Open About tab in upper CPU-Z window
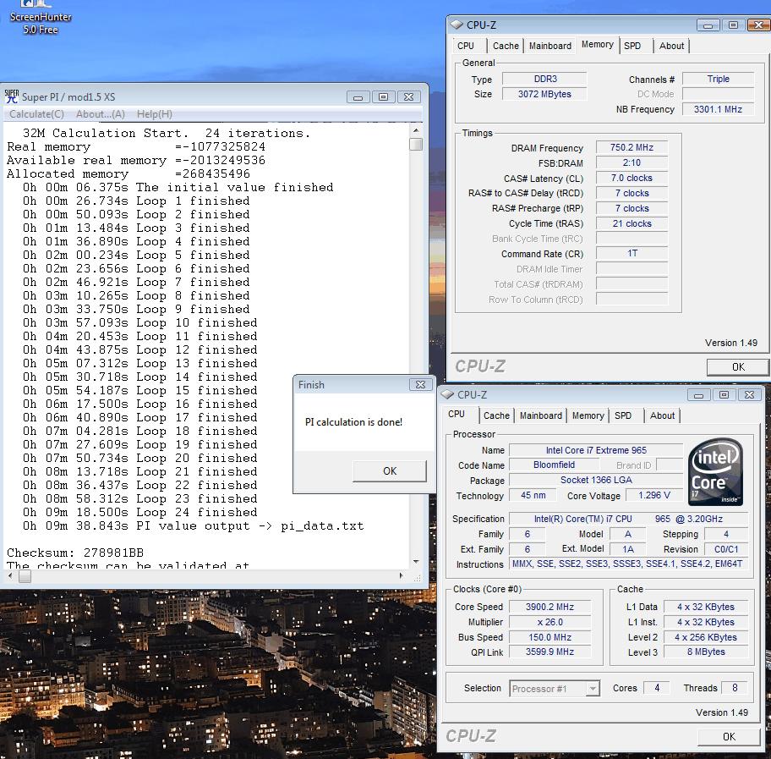Screen dimensions: 771x759 672,46
